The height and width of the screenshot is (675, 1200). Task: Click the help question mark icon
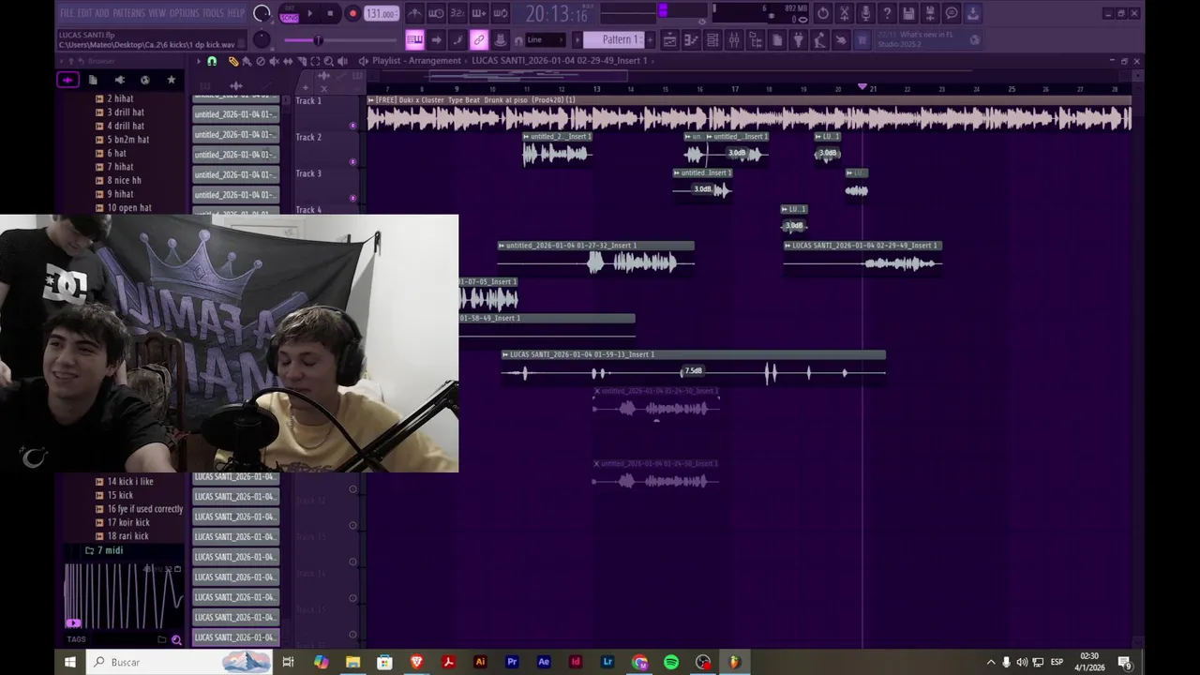click(887, 14)
